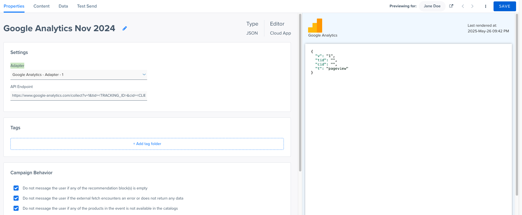The height and width of the screenshot is (215, 522).
Task: Click the Last rendered timestamp 2025-May-26 09:42 PM
Action: tap(488, 31)
